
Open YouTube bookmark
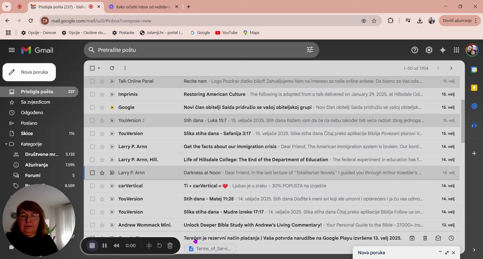pos(226,33)
